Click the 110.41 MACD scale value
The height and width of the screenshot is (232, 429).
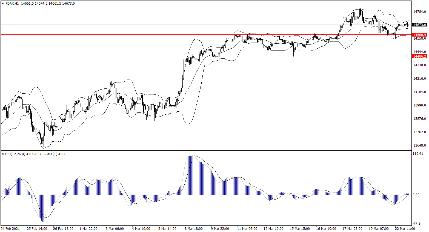click(x=418, y=154)
